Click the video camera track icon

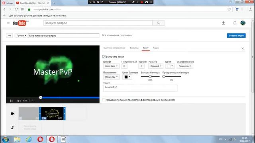(x=12, y=114)
